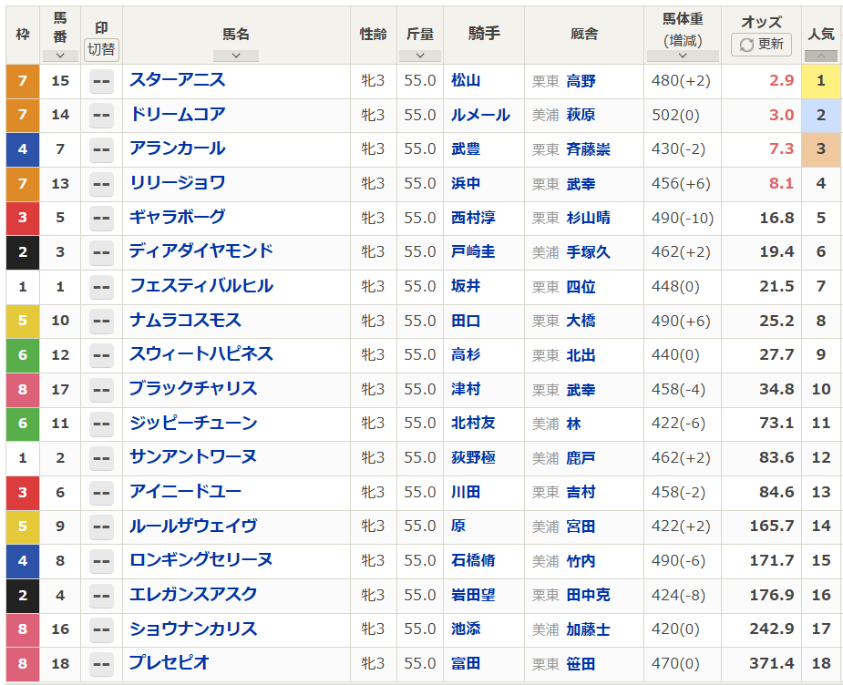This screenshot has height=685, width=843.
Task: Sort by 馬体重 using its dropdown arrow
Action: (x=683, y=56)
